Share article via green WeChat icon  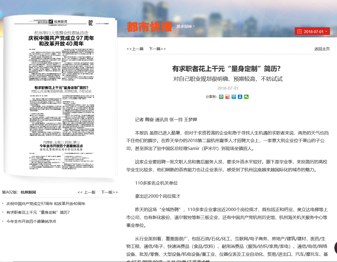click(246, 97)
